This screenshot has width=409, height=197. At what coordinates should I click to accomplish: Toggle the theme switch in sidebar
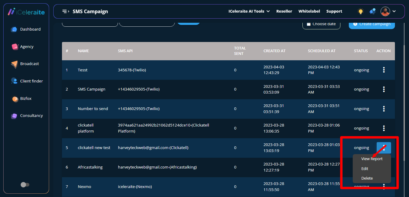tap(25, 185)
